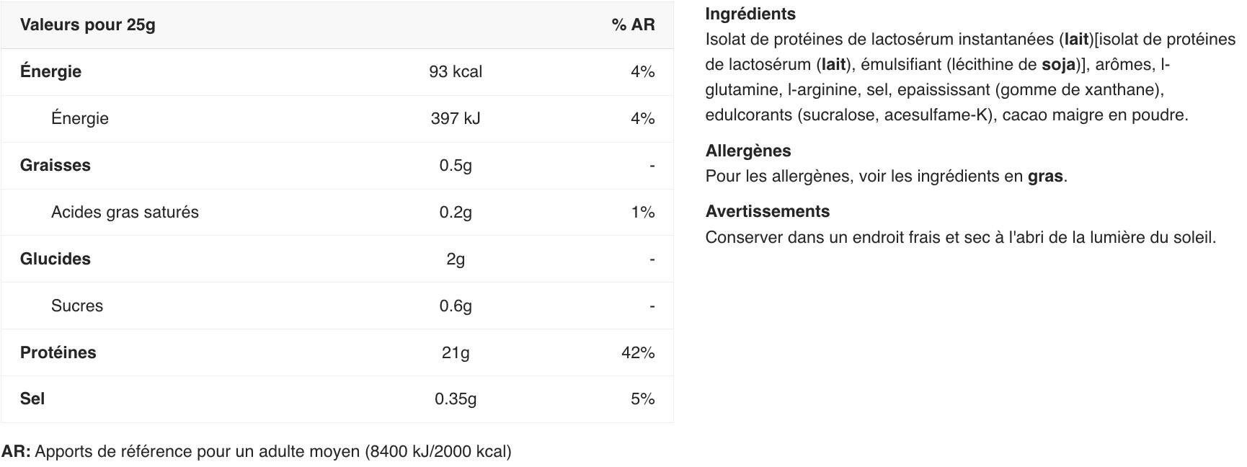1247x467 pixels.
Task: Click the 'Valeurs pour 25g' table header
Action: (87, 25)
